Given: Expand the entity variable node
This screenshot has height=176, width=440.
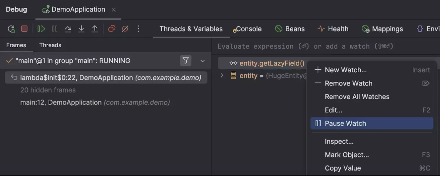Looking at the screenshot, I should (x=222, y=76).
